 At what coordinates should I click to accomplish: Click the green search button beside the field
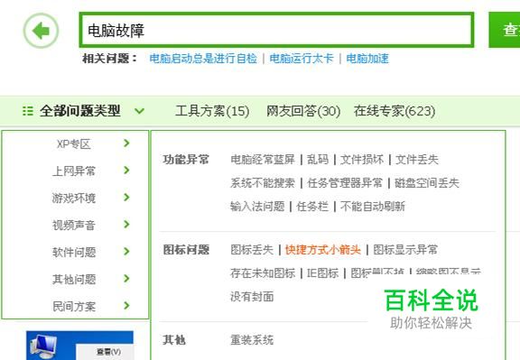coord(505,30)
